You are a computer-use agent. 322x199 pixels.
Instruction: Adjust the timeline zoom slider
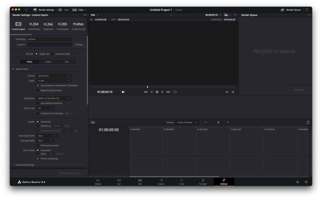[x=218, y=122]
